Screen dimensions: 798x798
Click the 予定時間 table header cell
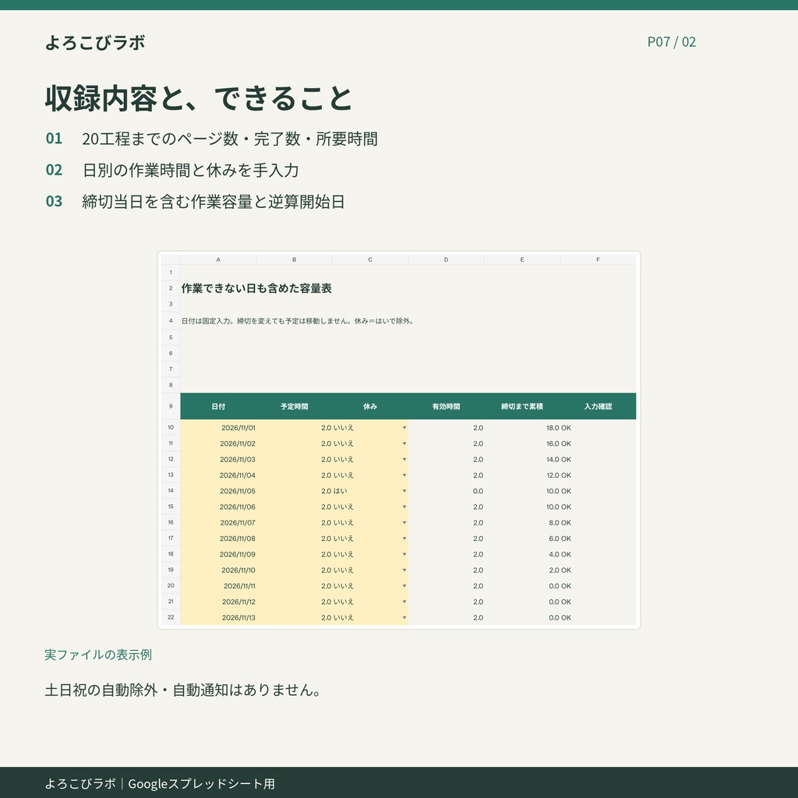(294, 406)
